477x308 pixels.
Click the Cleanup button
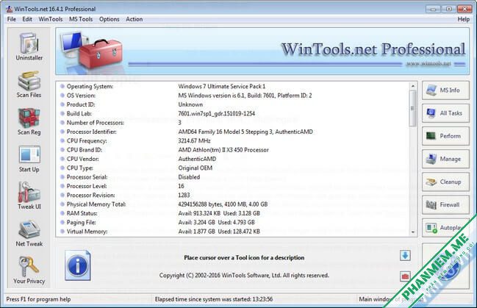click(x=445, y=182)
